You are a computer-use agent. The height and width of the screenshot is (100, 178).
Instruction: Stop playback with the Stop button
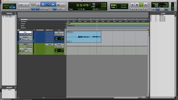pyautogui.click(x=137, y=5)
